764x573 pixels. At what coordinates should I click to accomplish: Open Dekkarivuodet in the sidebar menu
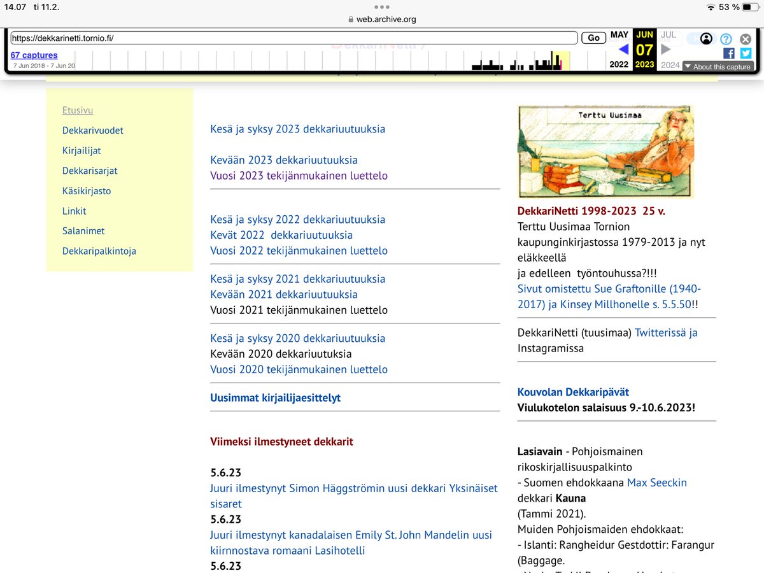point(93,131)
